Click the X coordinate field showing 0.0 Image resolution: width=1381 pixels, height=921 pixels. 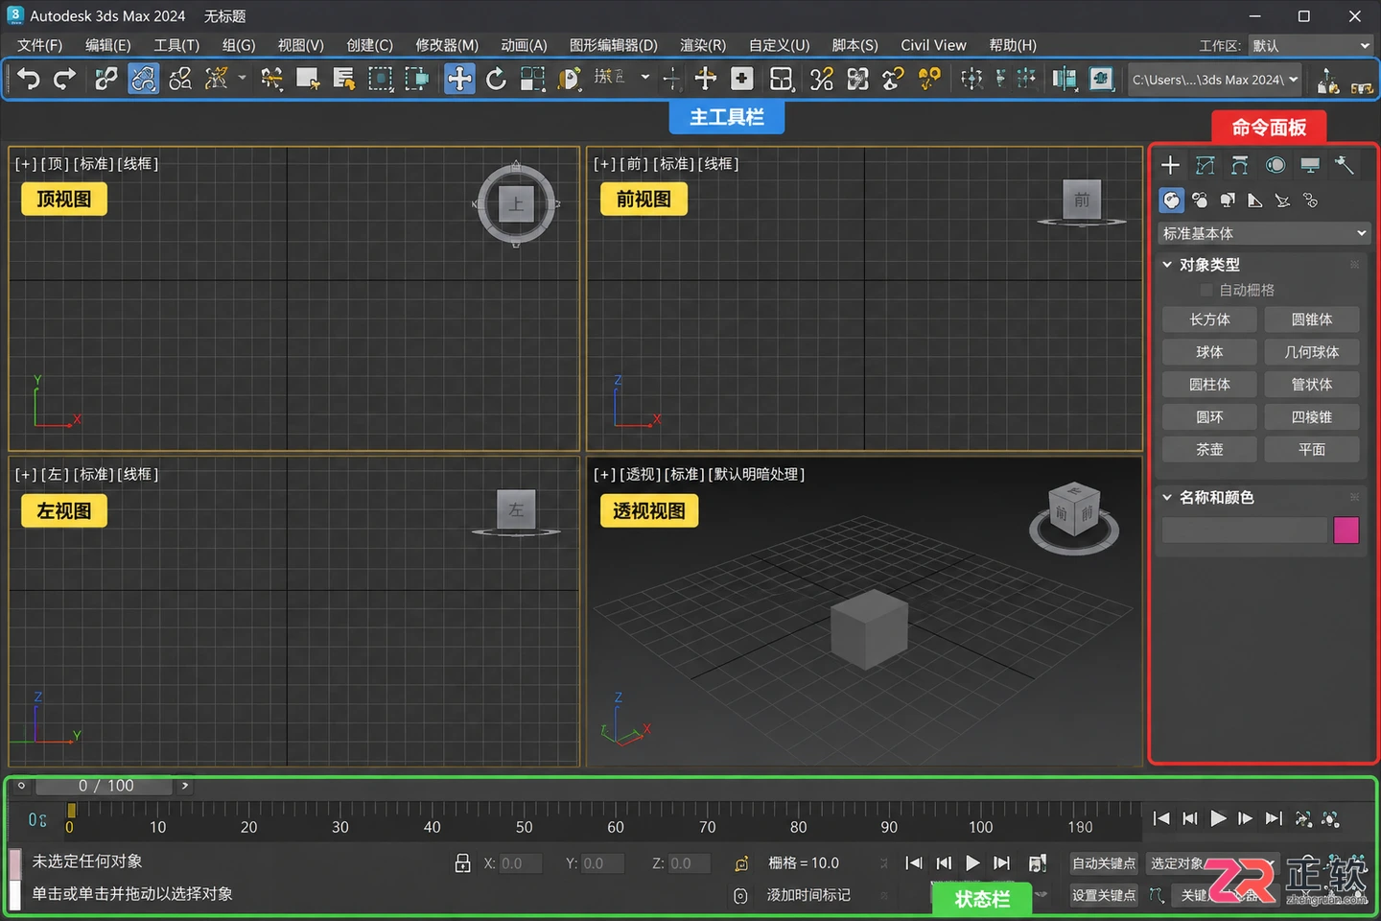[x=521, y=863]
